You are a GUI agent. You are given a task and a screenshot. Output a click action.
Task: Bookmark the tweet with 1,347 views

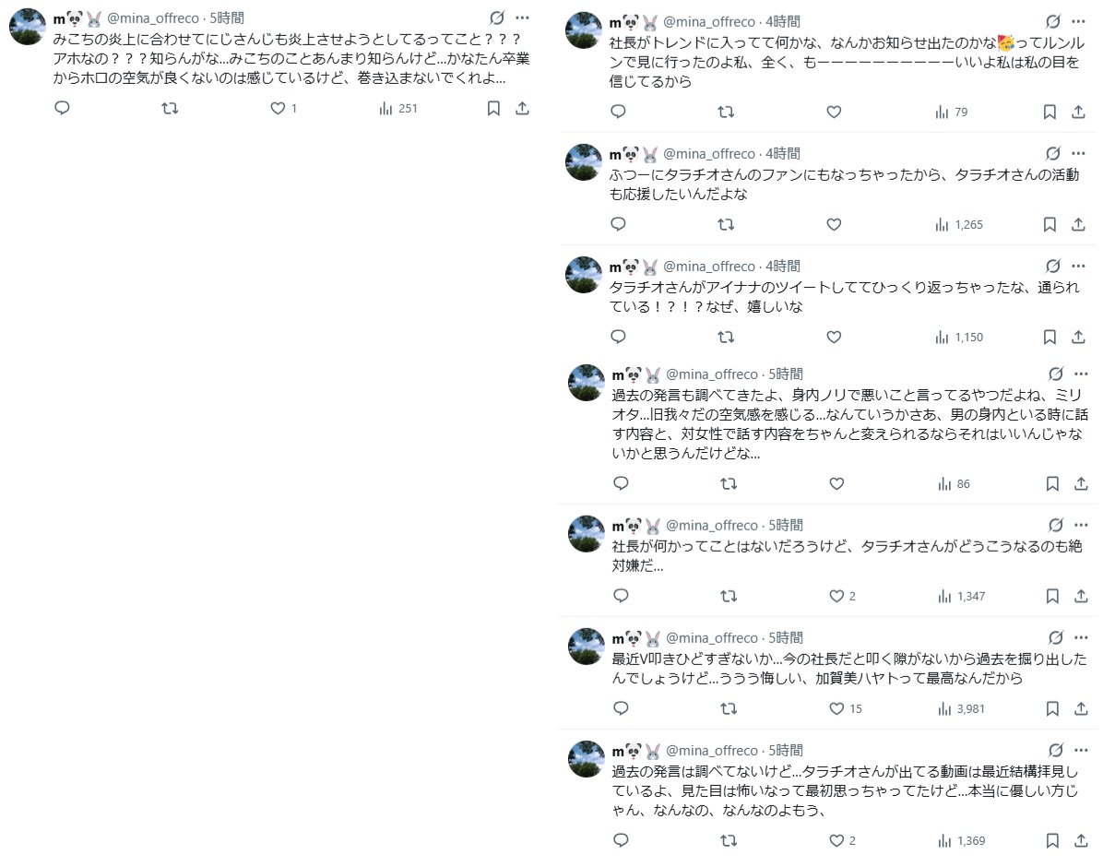[1052, 596]
